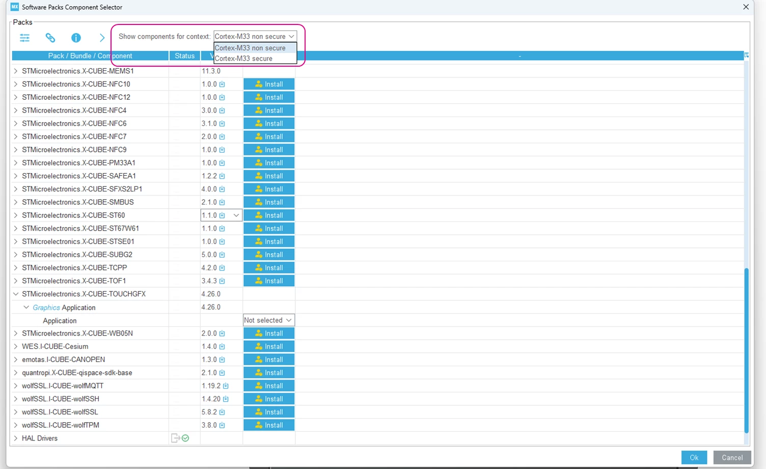The image size is (766, 469).
Task: Click download icon beside wolfMQTT version 1.19.2
Action: tap(226, 386)
